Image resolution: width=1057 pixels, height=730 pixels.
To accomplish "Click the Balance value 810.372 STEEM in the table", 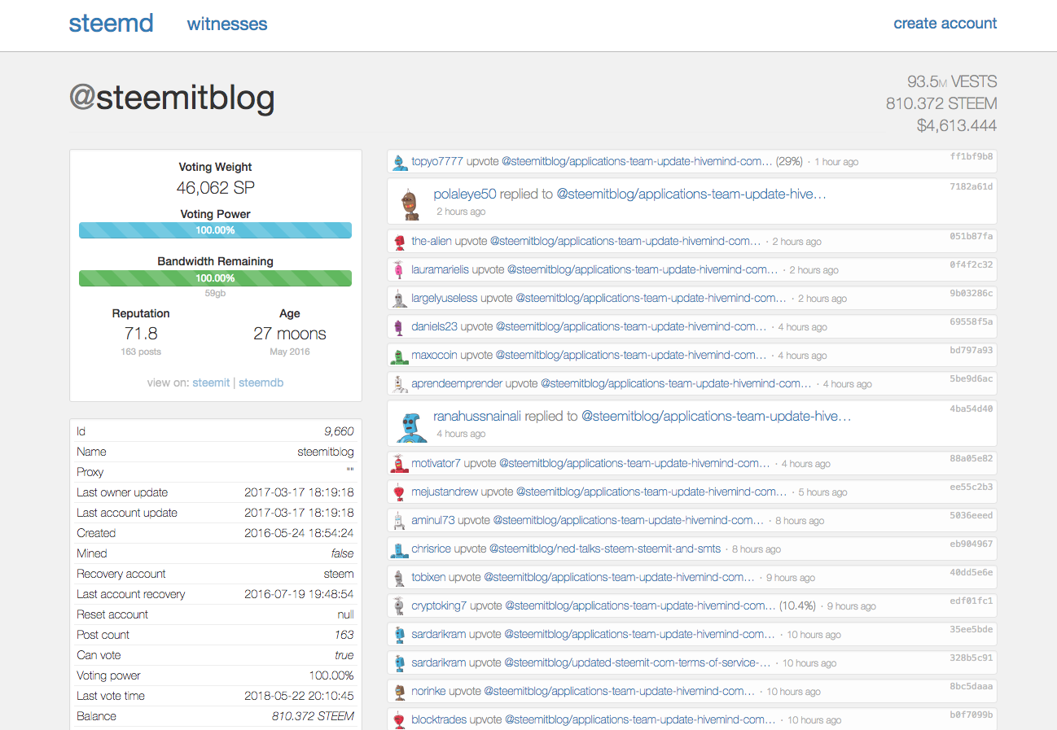I will pyautogui.click(x=313, y=716).
